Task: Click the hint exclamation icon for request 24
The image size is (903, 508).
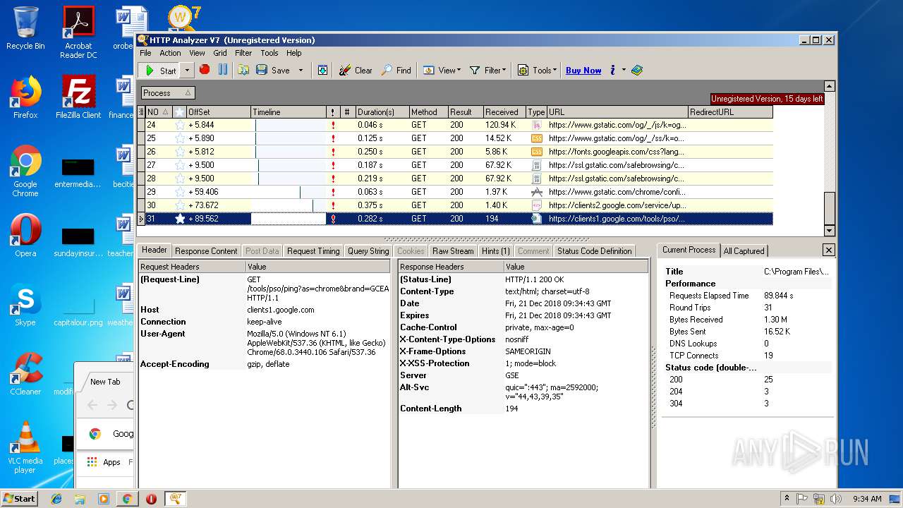Action: tap(333, 125)
